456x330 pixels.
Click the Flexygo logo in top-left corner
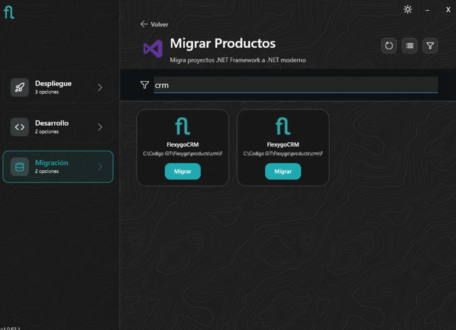point(9,13)
